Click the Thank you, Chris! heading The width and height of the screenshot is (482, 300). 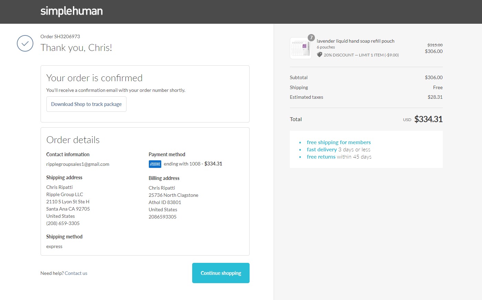click(x=76, y=47)
